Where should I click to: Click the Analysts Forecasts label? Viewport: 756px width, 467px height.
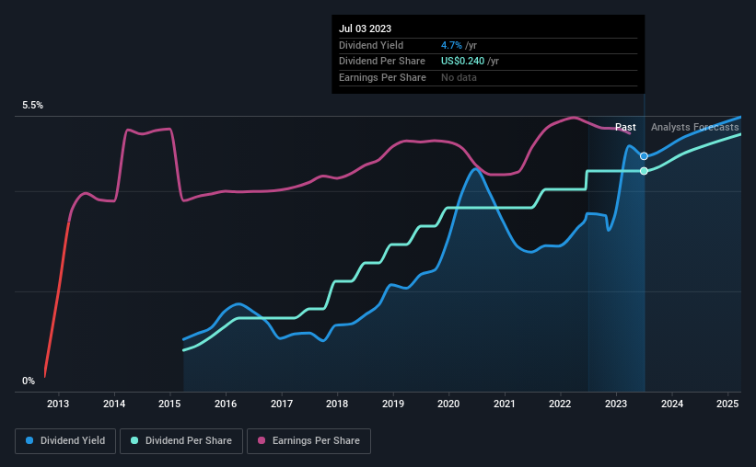pos(695,127)
